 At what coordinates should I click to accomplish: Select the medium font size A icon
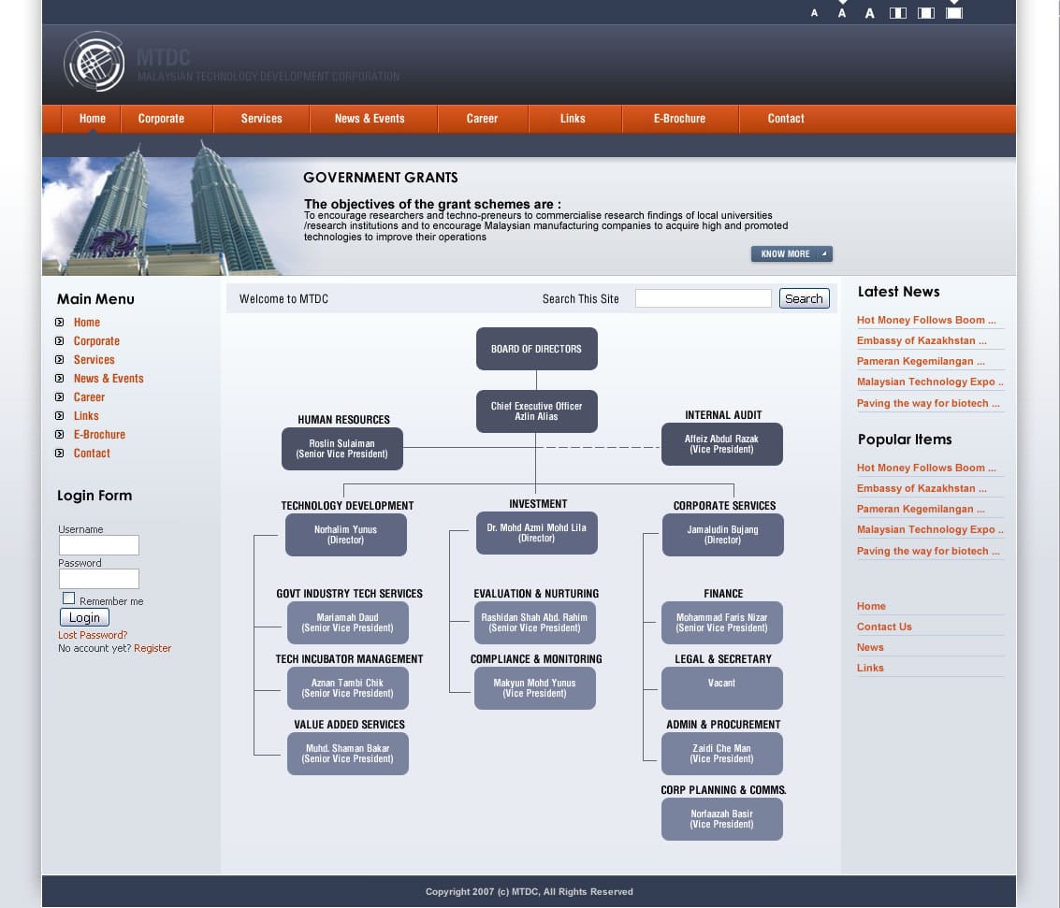coord(842,13)
